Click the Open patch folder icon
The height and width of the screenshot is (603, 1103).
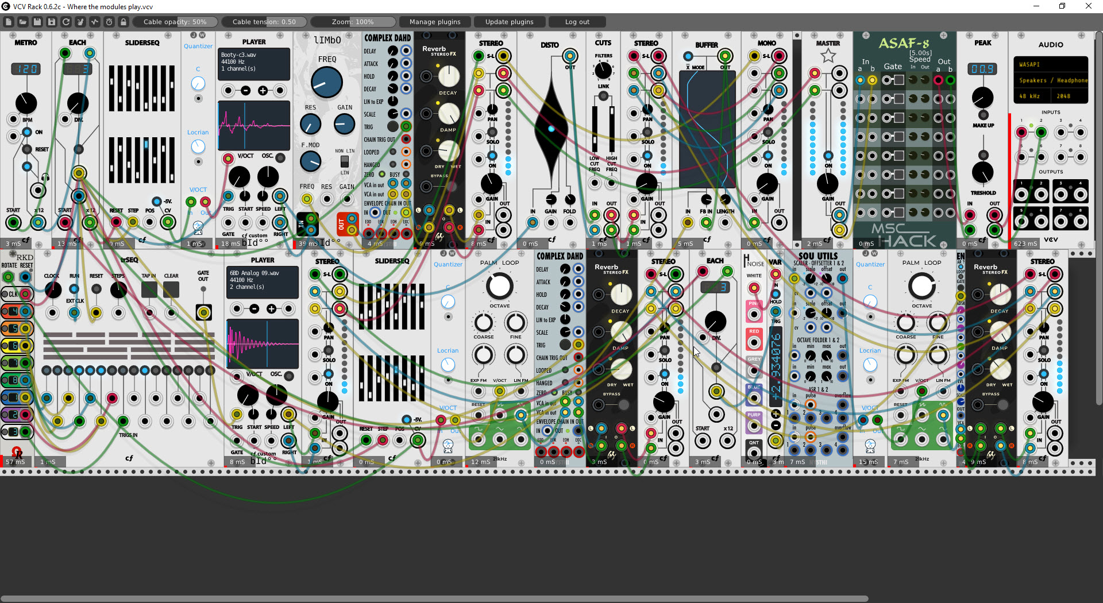(23, 22)
